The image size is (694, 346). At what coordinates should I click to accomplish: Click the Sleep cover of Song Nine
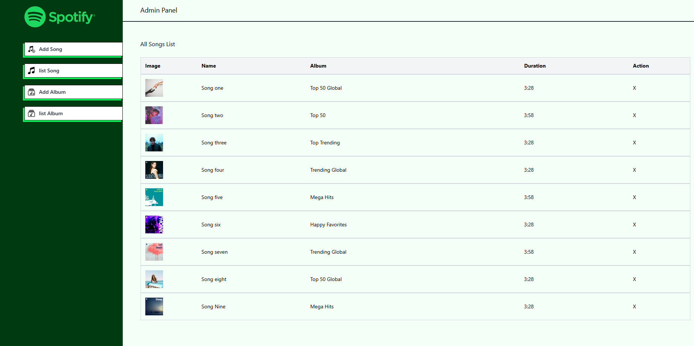pyautogui.click(x=154, y=306)
